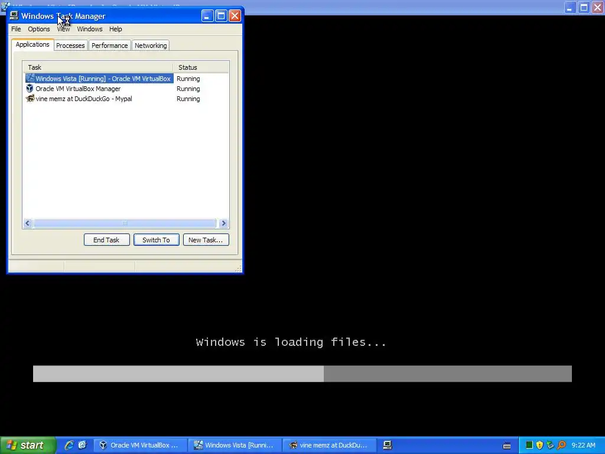This screenshot has width=605, height=454.
Task: Click the VirtualBox Manager cube icon in the list
Action: pyautogui.click(x=30, y=89)
